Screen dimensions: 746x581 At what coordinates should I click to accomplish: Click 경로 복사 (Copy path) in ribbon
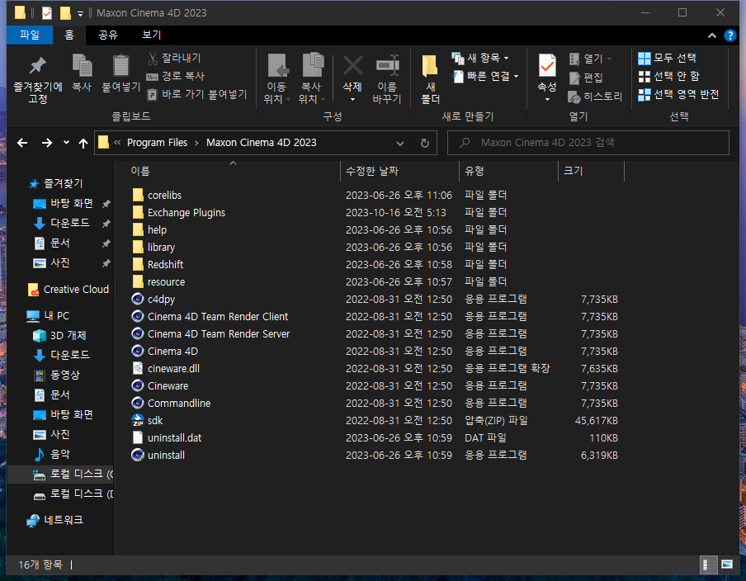coord(175,76)
